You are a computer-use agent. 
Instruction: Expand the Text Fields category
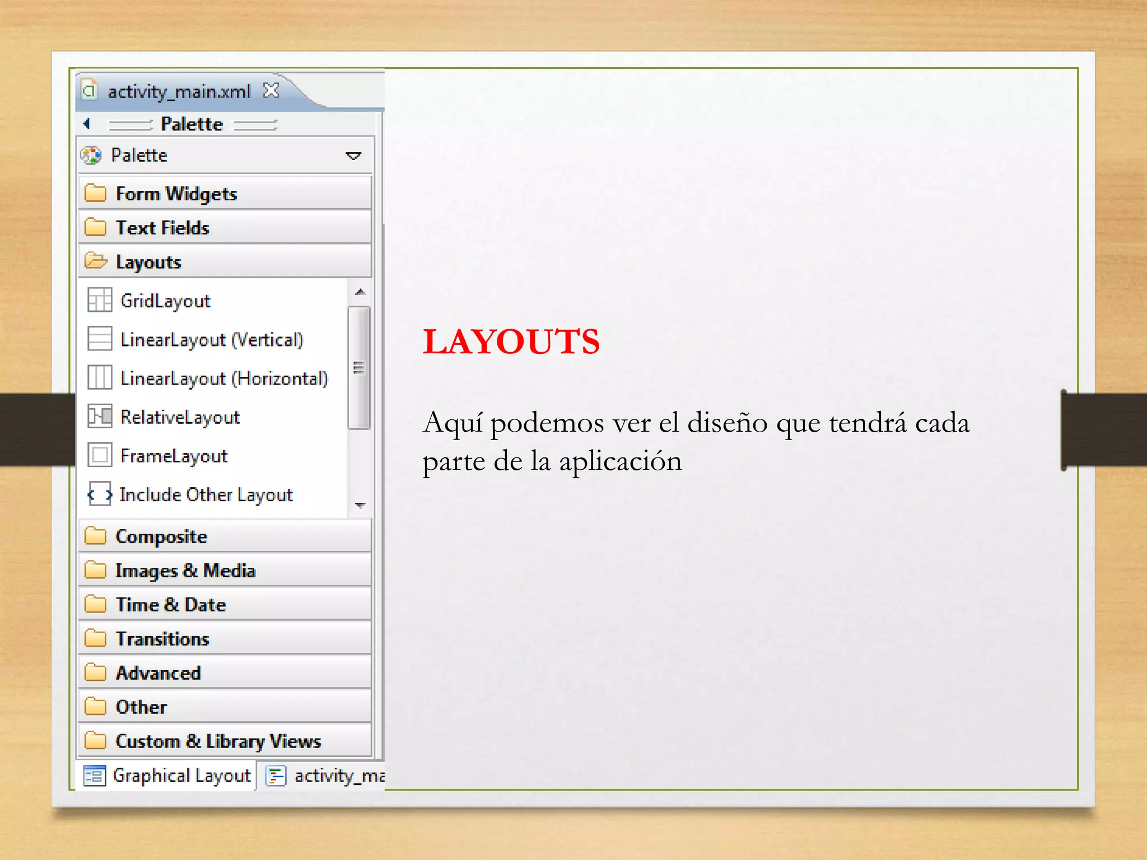coord(225,227)
